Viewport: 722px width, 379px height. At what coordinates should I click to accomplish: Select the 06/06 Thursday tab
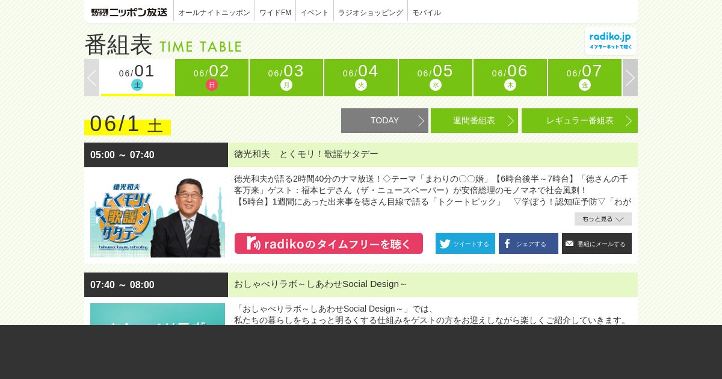point(510,78)
